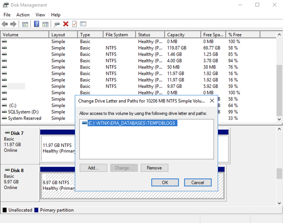Sort by the Status column header
Viewport: 283px width, 223px height.
[150, 35]
